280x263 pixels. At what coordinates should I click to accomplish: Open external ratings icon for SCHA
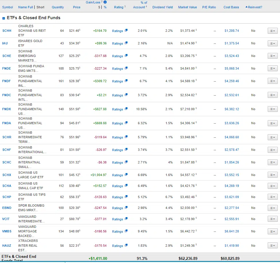tap(126, 185)
